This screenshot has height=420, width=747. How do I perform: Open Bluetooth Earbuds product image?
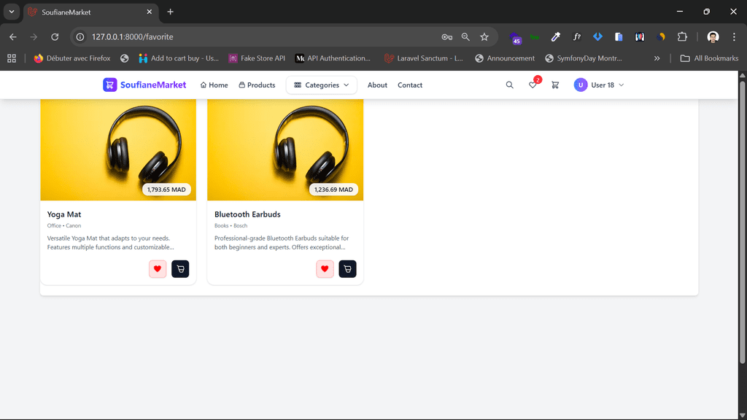(x=285, y=149)
